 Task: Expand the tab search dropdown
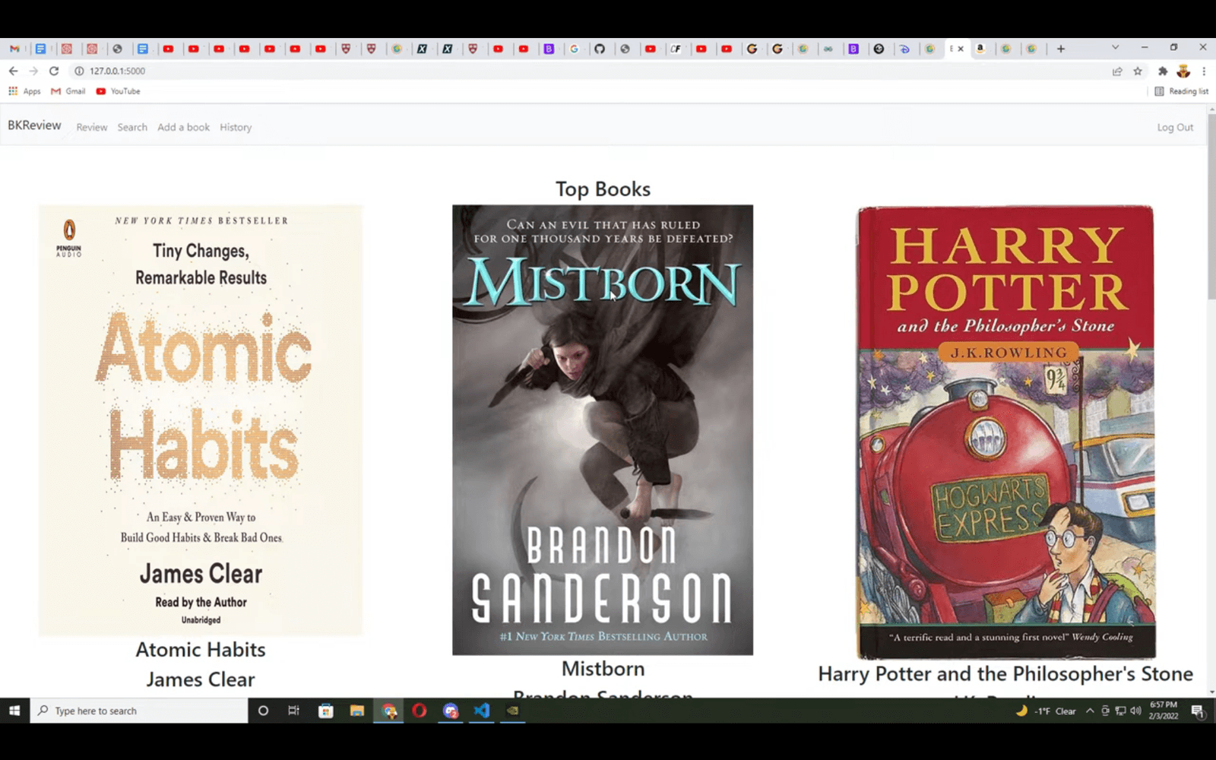point(1115,47)
